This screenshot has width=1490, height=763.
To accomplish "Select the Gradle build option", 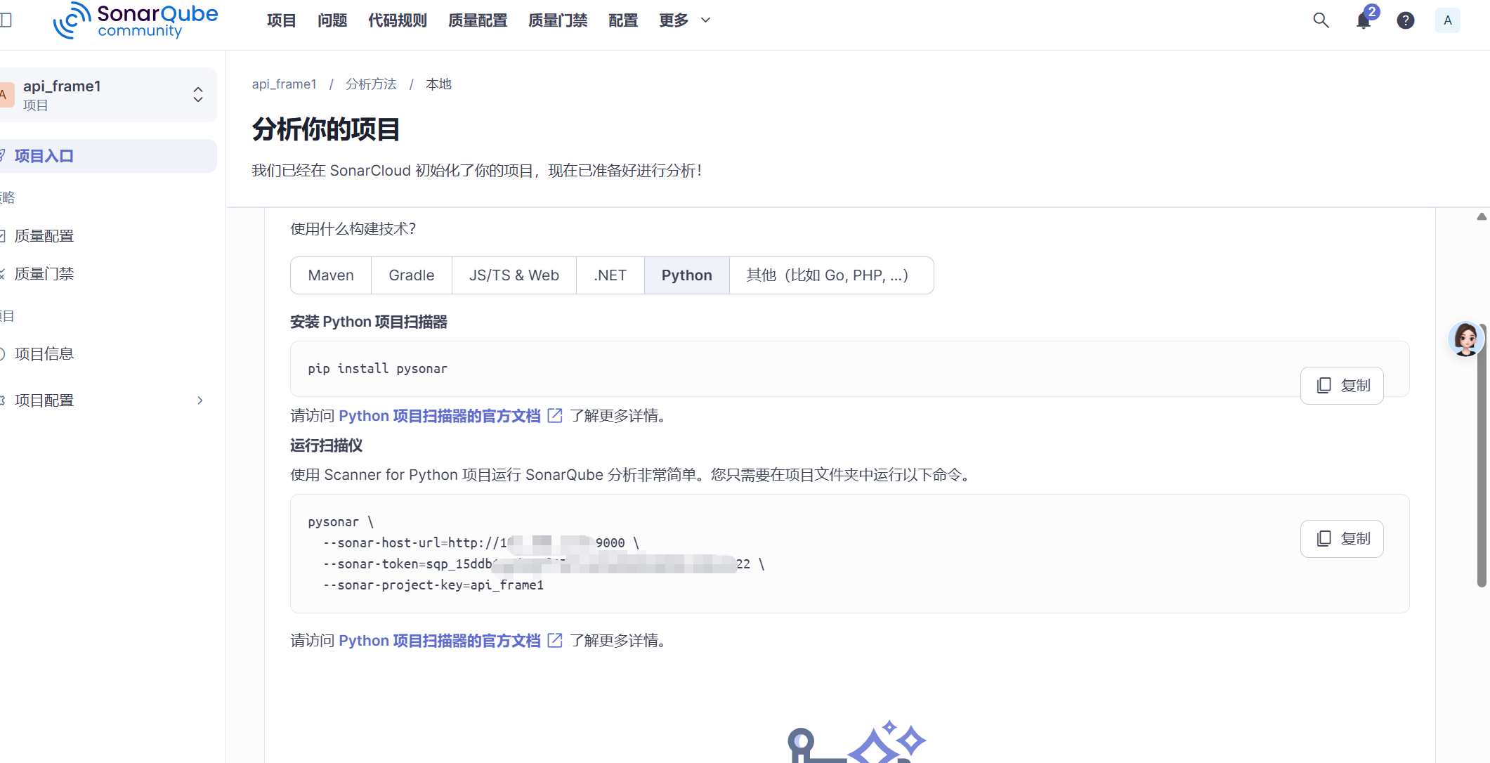I will tap(412, 275).
